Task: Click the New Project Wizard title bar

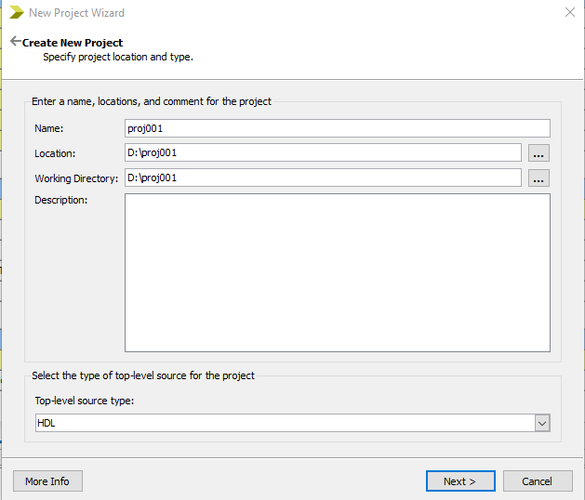Action: pos(279,13)
